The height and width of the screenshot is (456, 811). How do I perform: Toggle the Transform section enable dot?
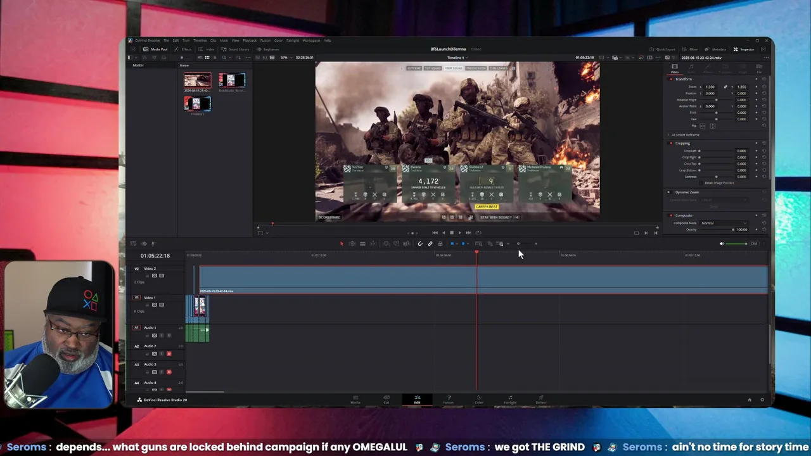tap(670, 79)
